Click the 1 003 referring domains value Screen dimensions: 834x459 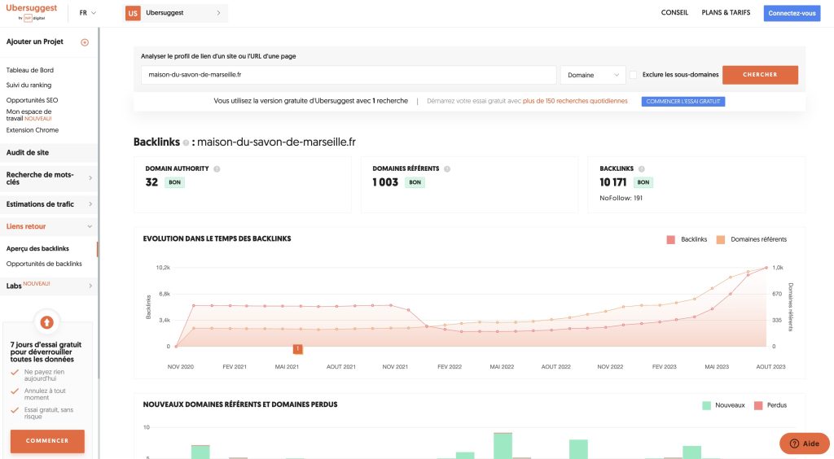[385, 182]
